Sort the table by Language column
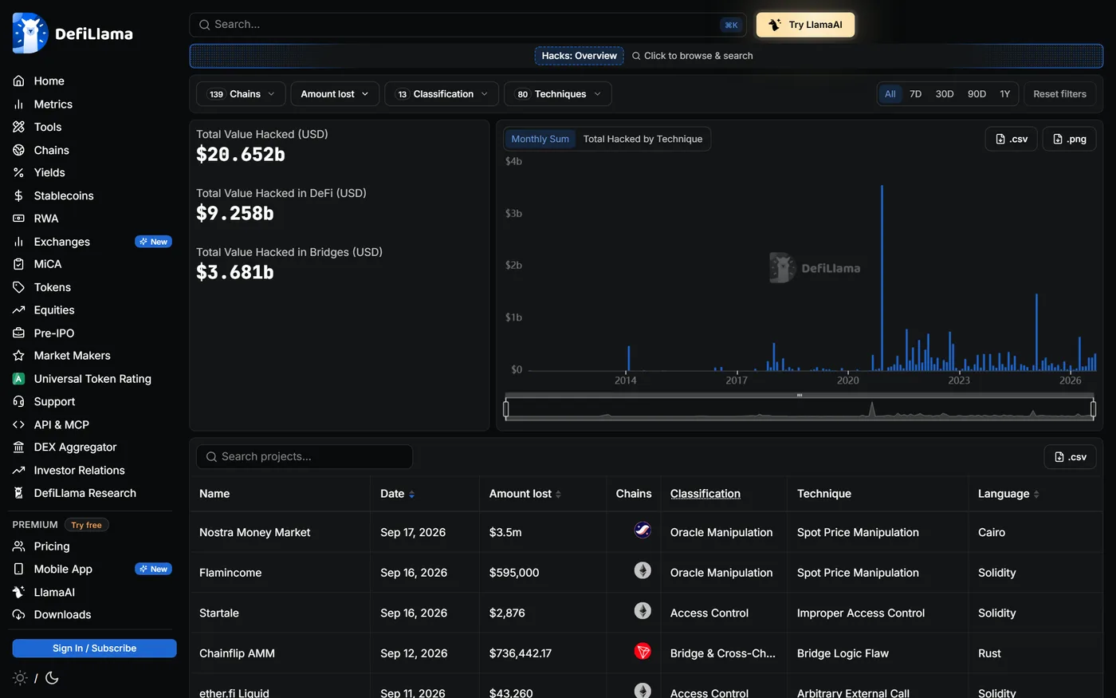 1008,494
